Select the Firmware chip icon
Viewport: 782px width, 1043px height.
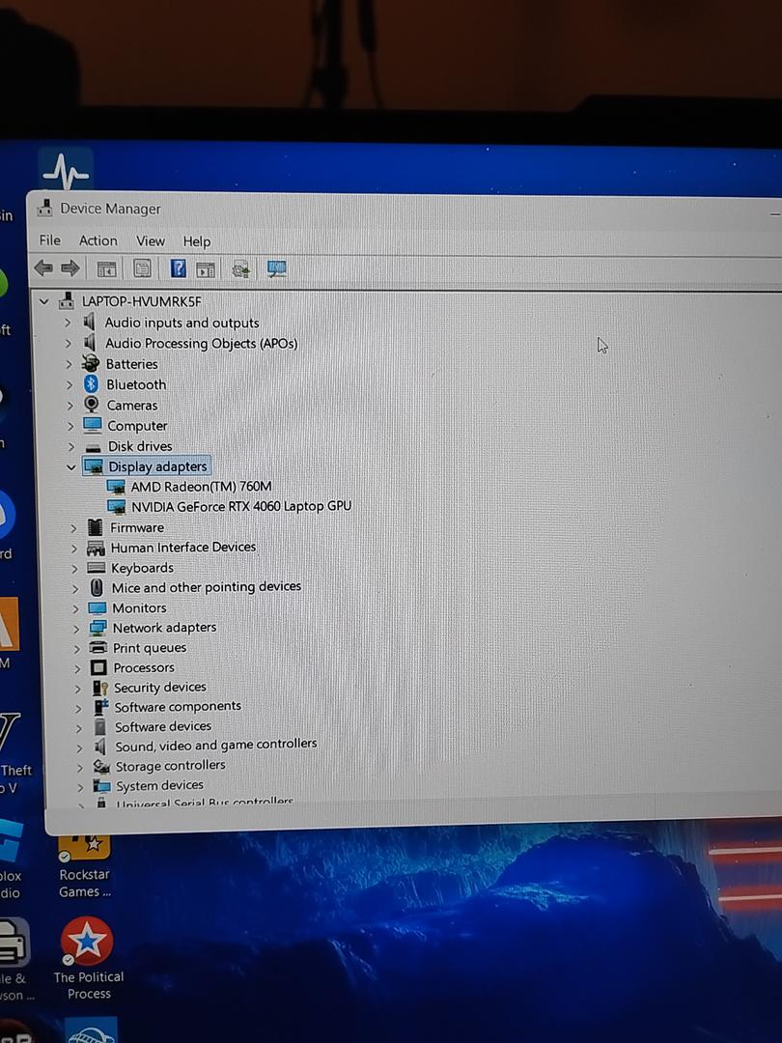tap(96, 527)
